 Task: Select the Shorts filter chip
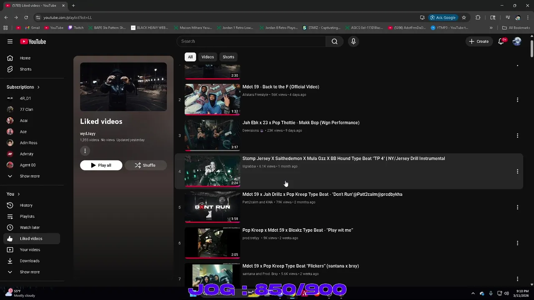tap(228, 57)
